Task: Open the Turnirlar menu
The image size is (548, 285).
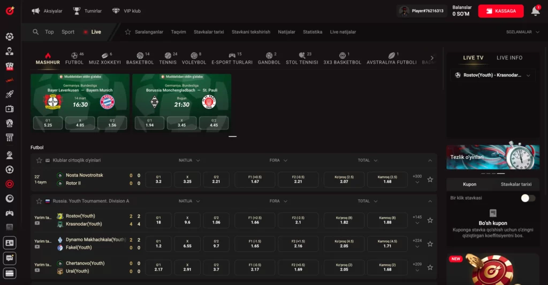Action: (x=87, y=11)
